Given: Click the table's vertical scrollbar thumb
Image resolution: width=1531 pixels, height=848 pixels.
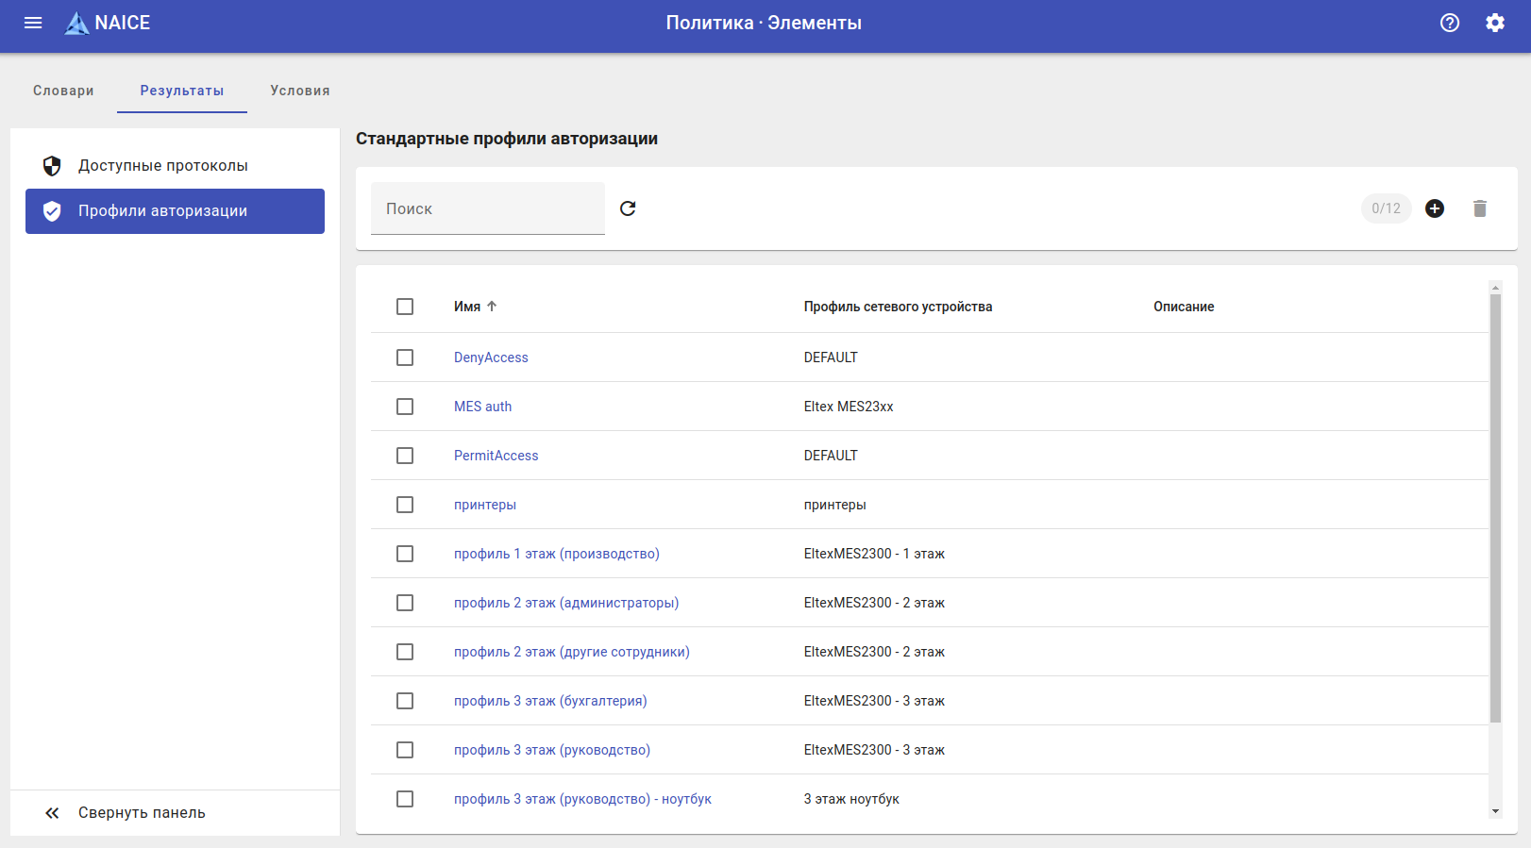Looking at the screenshot, I should tap(1495, 509).
